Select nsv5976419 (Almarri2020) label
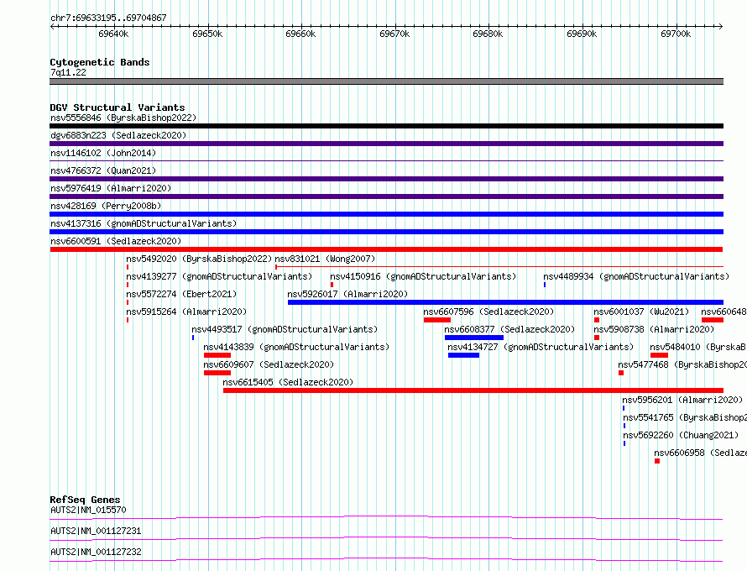 click(x=111, y=188)
